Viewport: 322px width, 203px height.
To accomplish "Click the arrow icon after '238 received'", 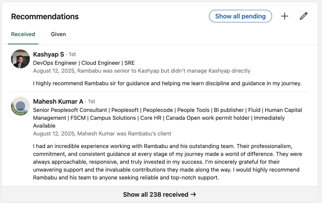I will click(x=193, y=194).
